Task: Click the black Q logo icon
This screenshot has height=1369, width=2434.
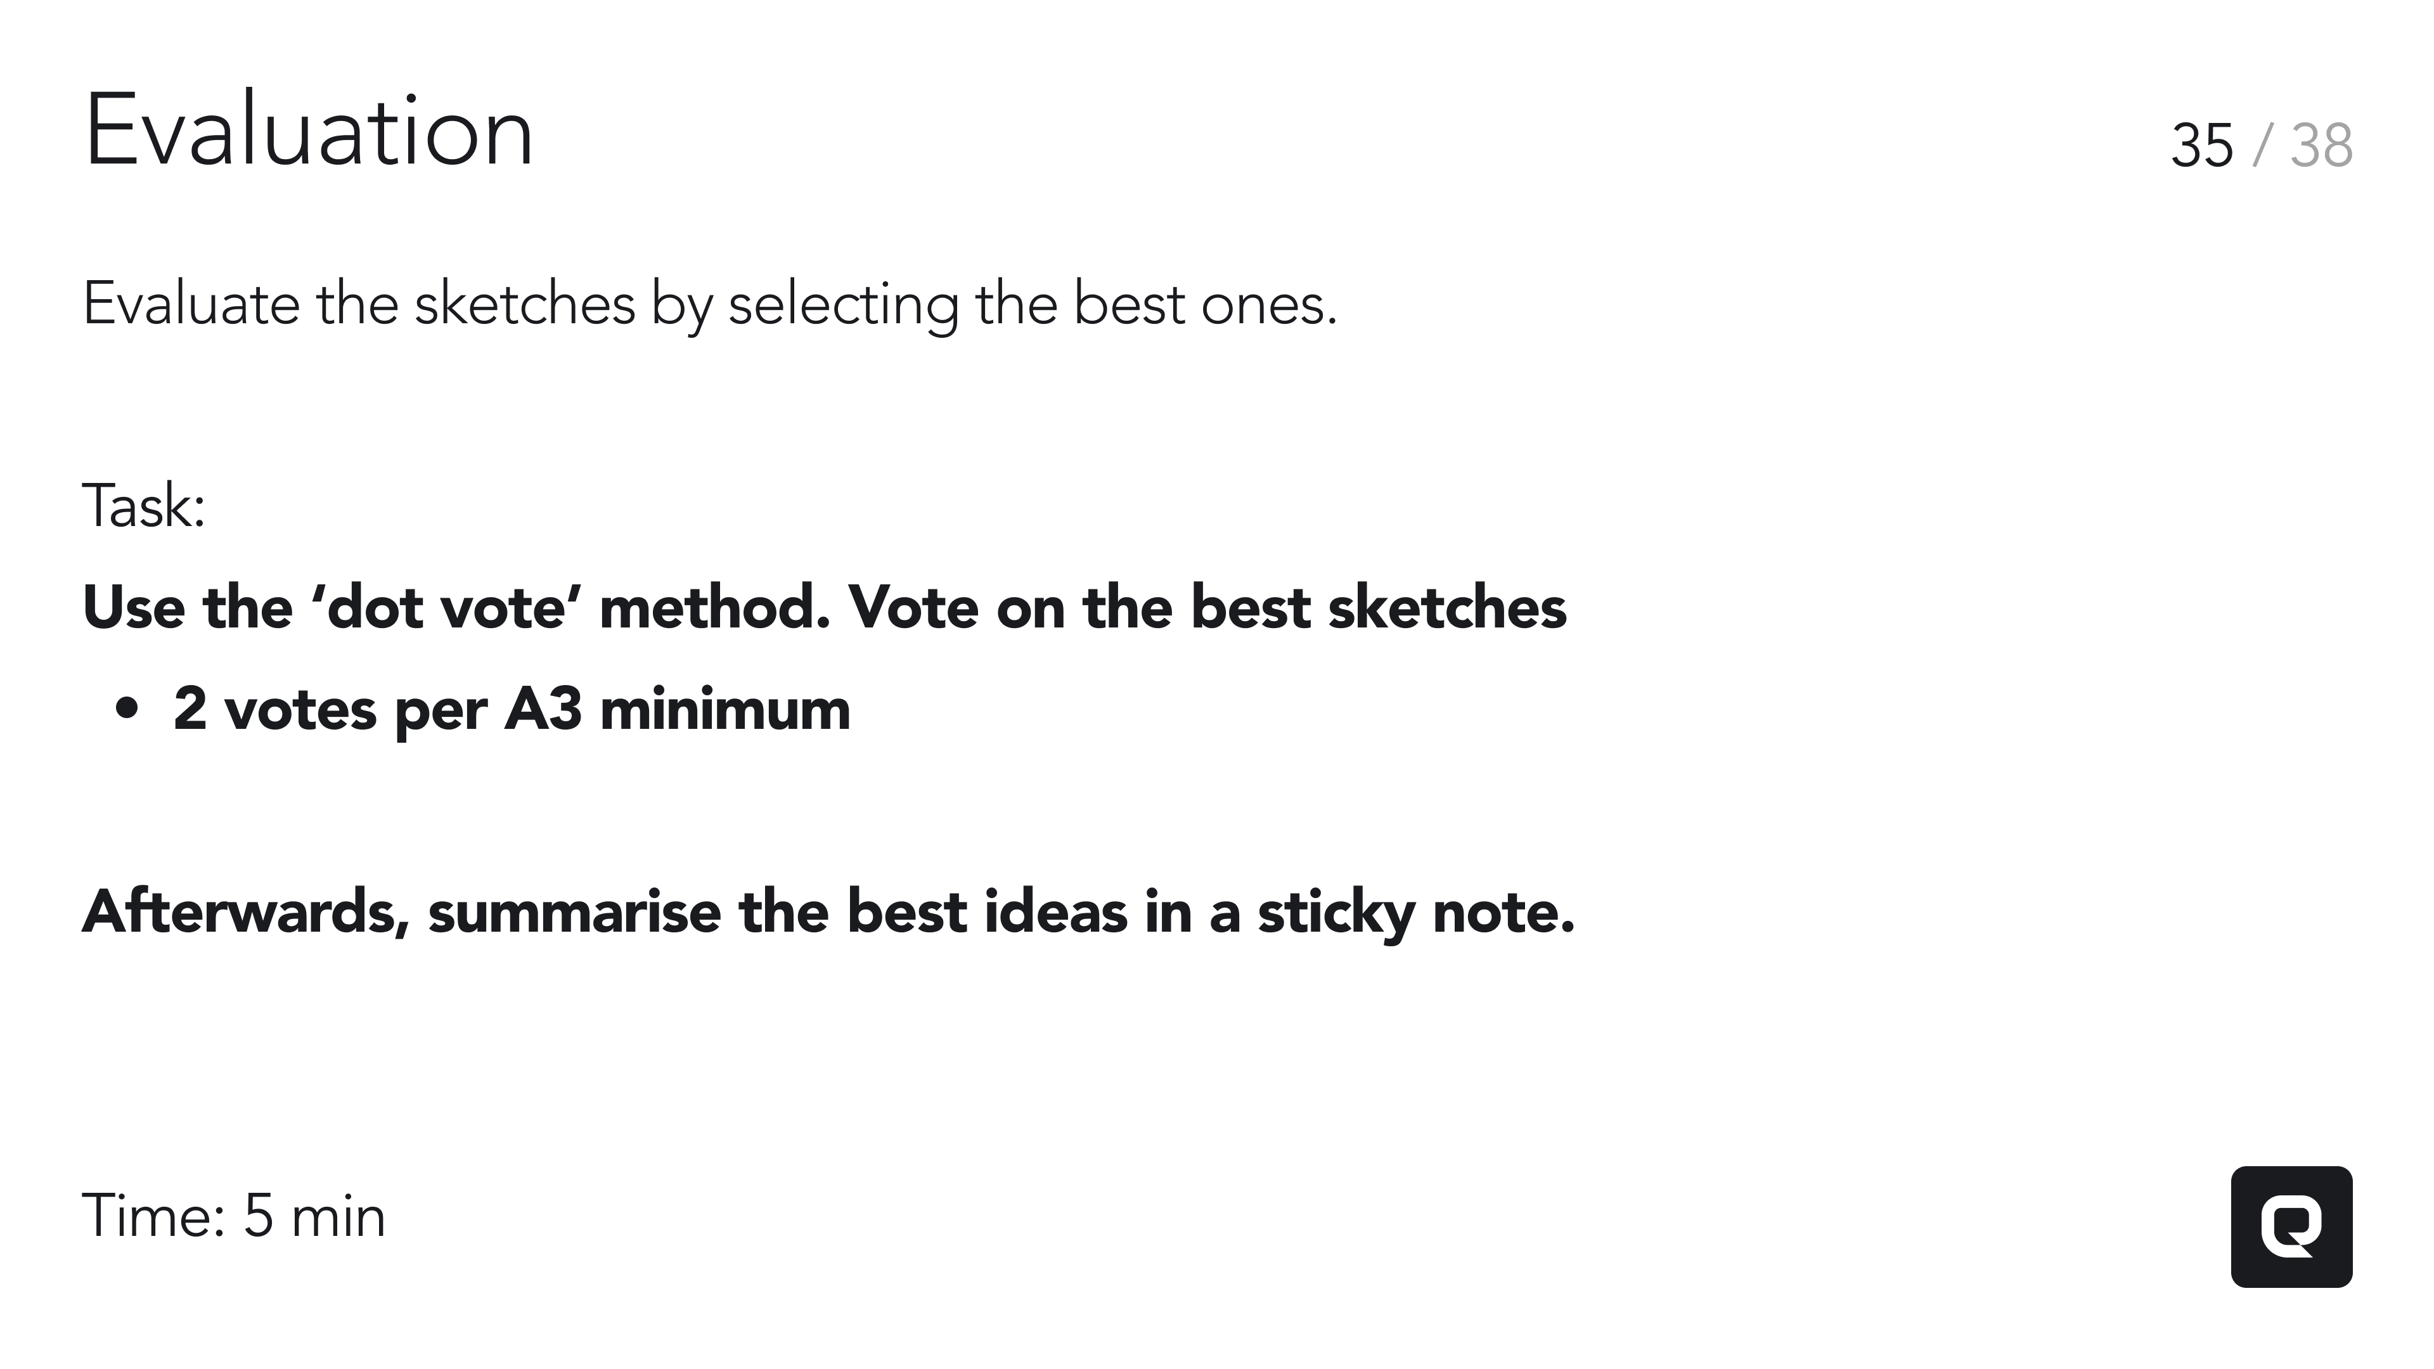Action: [x=2291, y=1226]
